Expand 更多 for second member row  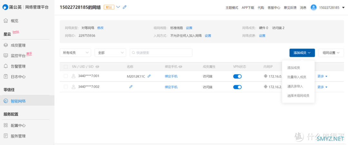point(322,87)
